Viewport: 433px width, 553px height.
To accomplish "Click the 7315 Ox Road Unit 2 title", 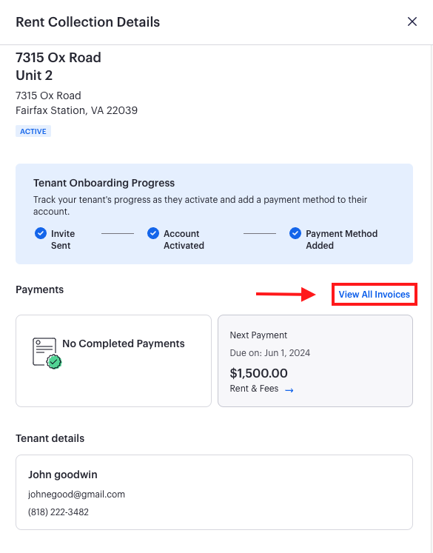I will point(58,67).
